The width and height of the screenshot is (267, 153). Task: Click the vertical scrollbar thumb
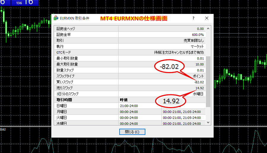coord(208,82)
